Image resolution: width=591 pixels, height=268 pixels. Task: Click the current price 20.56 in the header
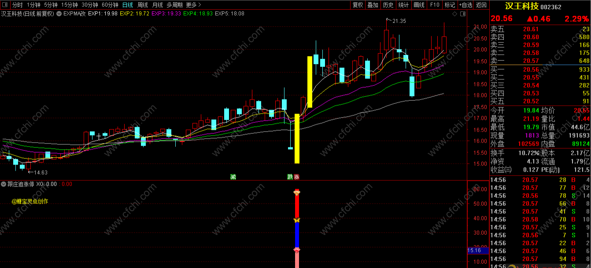pyautogui.click(x=502, y=19)
